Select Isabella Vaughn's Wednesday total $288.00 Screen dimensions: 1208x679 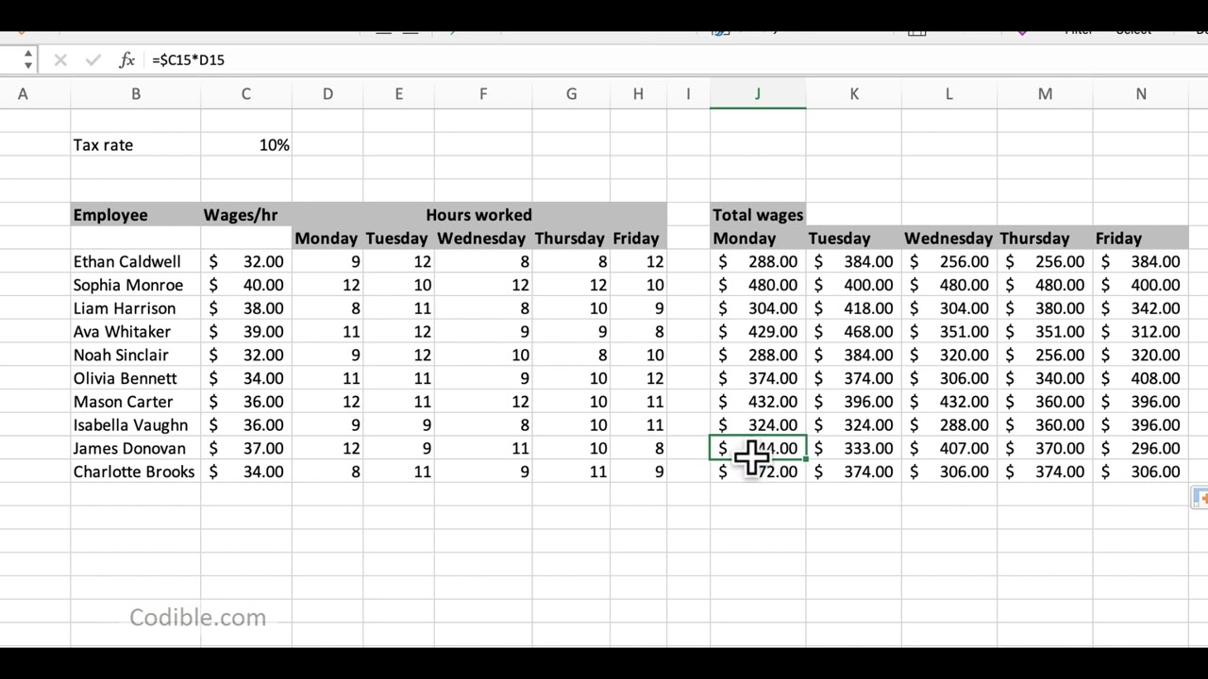(x=949, y=425)
